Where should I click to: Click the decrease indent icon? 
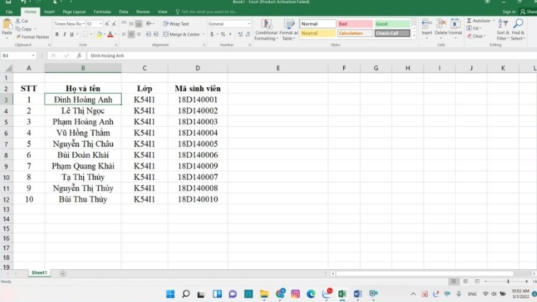pyautogui.click(x=148, y=34)
